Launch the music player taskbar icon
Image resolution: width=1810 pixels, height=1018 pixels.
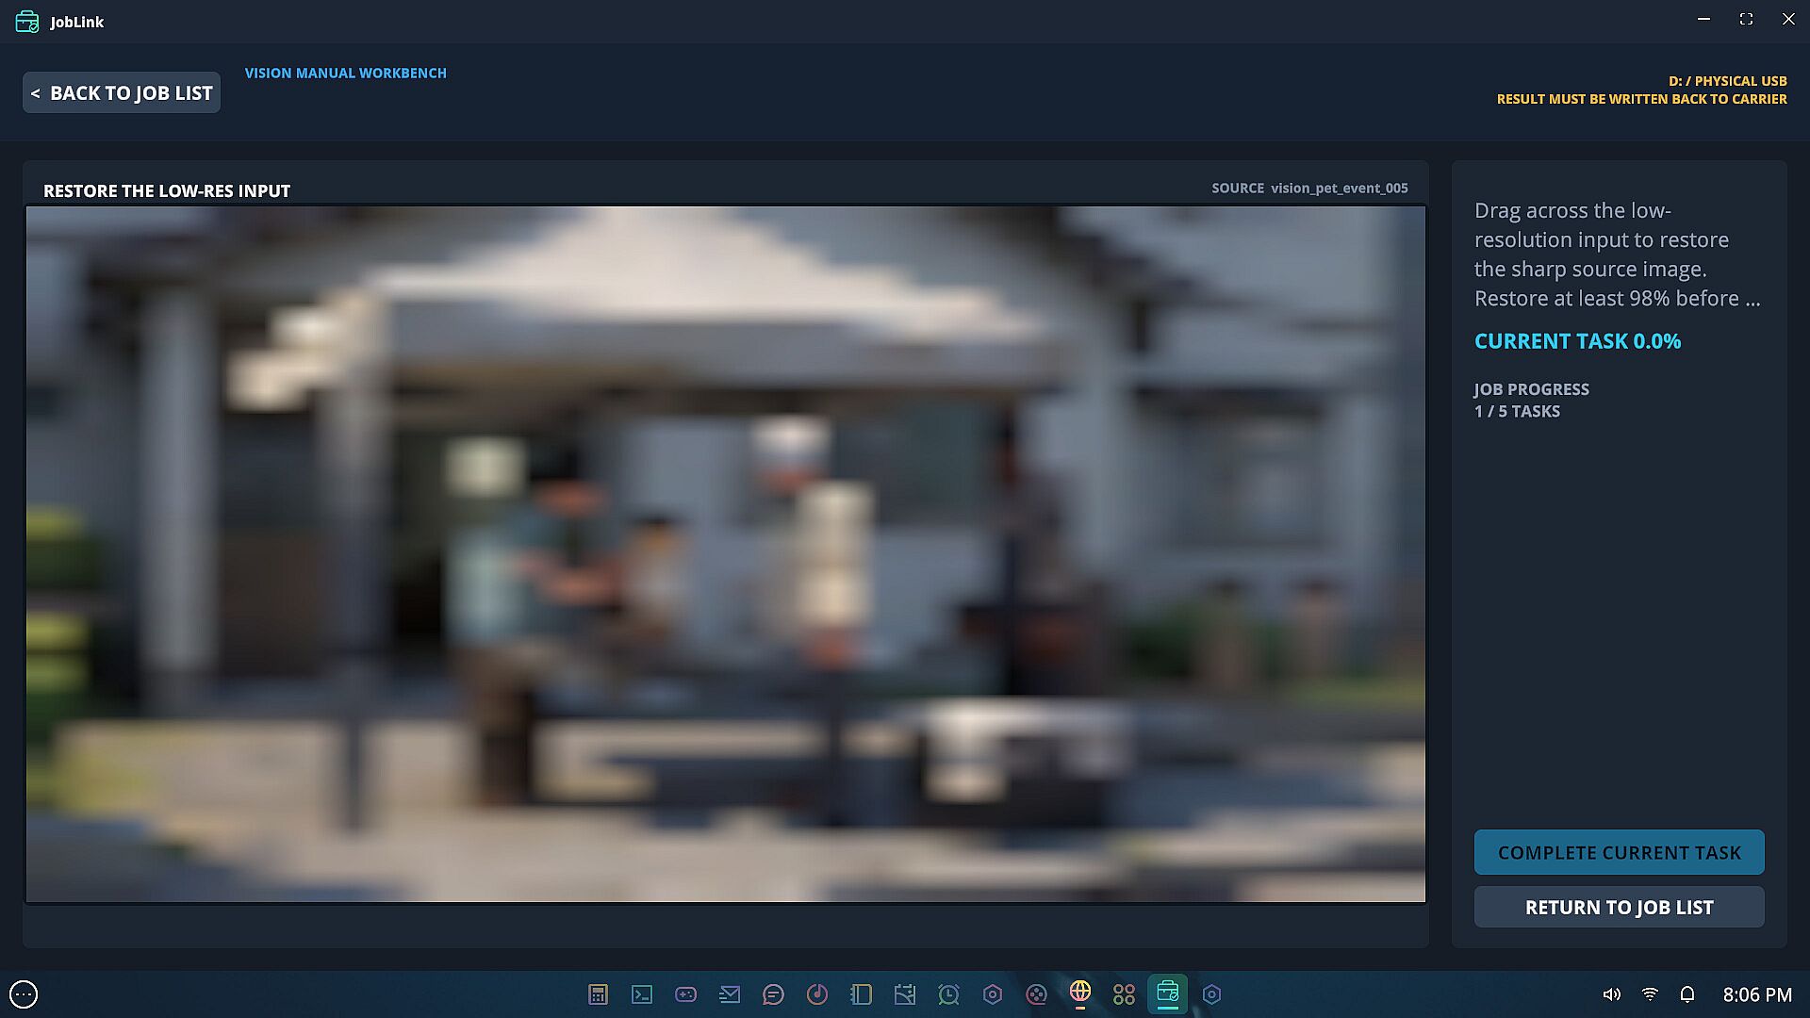[x=817, y=994]
